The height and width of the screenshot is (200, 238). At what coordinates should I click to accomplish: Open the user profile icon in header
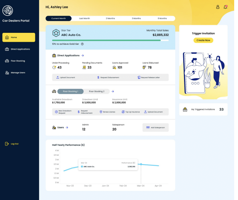point(218,7)
